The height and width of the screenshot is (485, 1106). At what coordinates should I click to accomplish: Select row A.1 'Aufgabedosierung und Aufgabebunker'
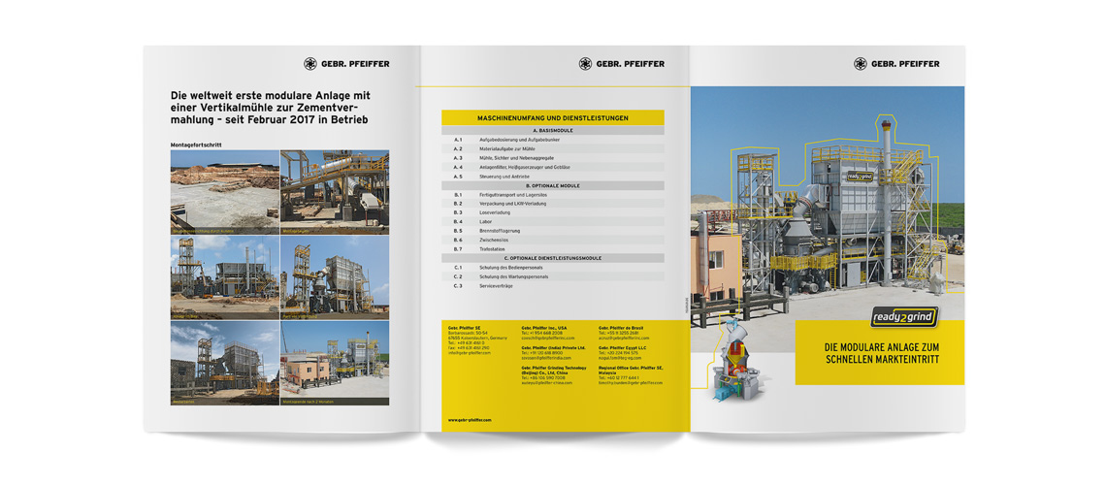click(553, 140)
